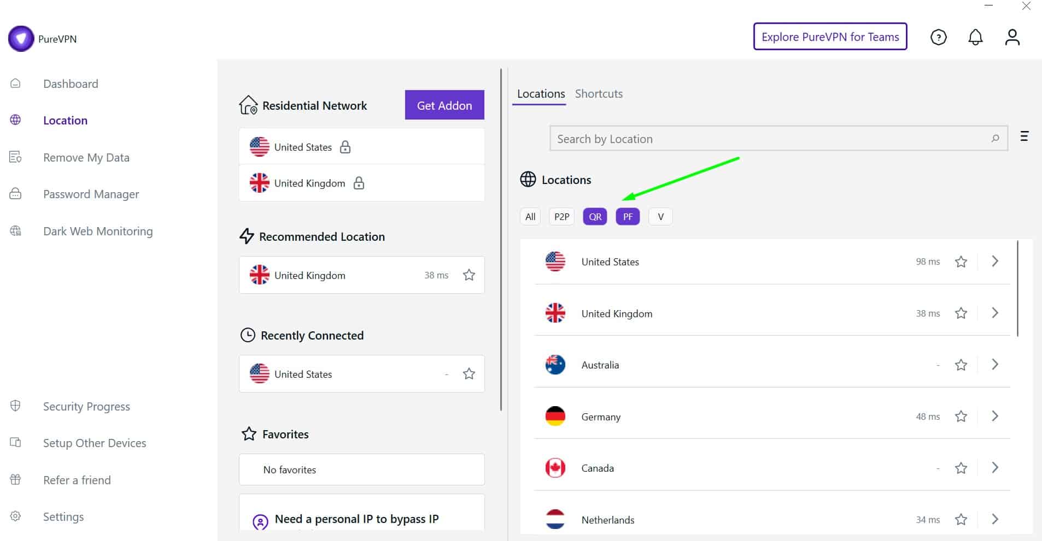Star Canada in locations list
1042x541 pixels.
pyautogui.click(x=961, y=468)
